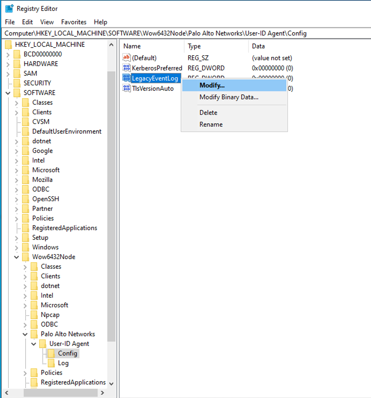Select Modify Binary Data option
Screen dimensions: 371x398
coord(229,97)
